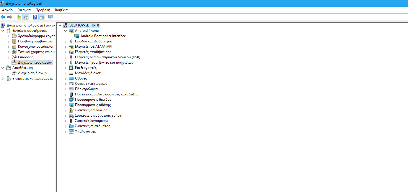Screen dimensions: 408x192
Task: Click the Ελεγκτές ήχου, βίντεο και παιχνιδιών icon
Action: [x=71, y=62]
